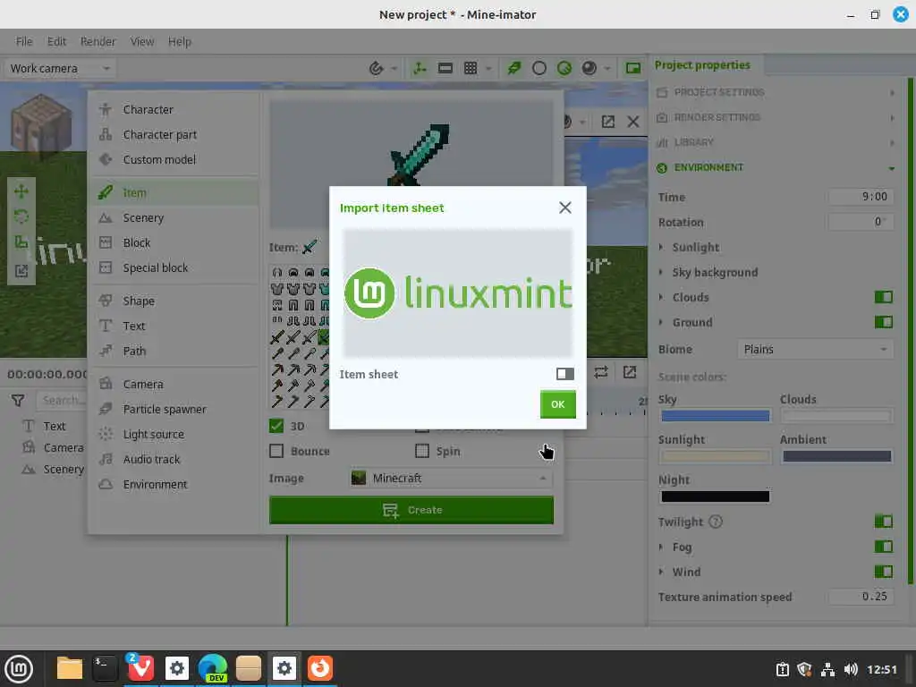Open the File menu
The width and height of the screenshot is (916, 687).
coord(24,41)
